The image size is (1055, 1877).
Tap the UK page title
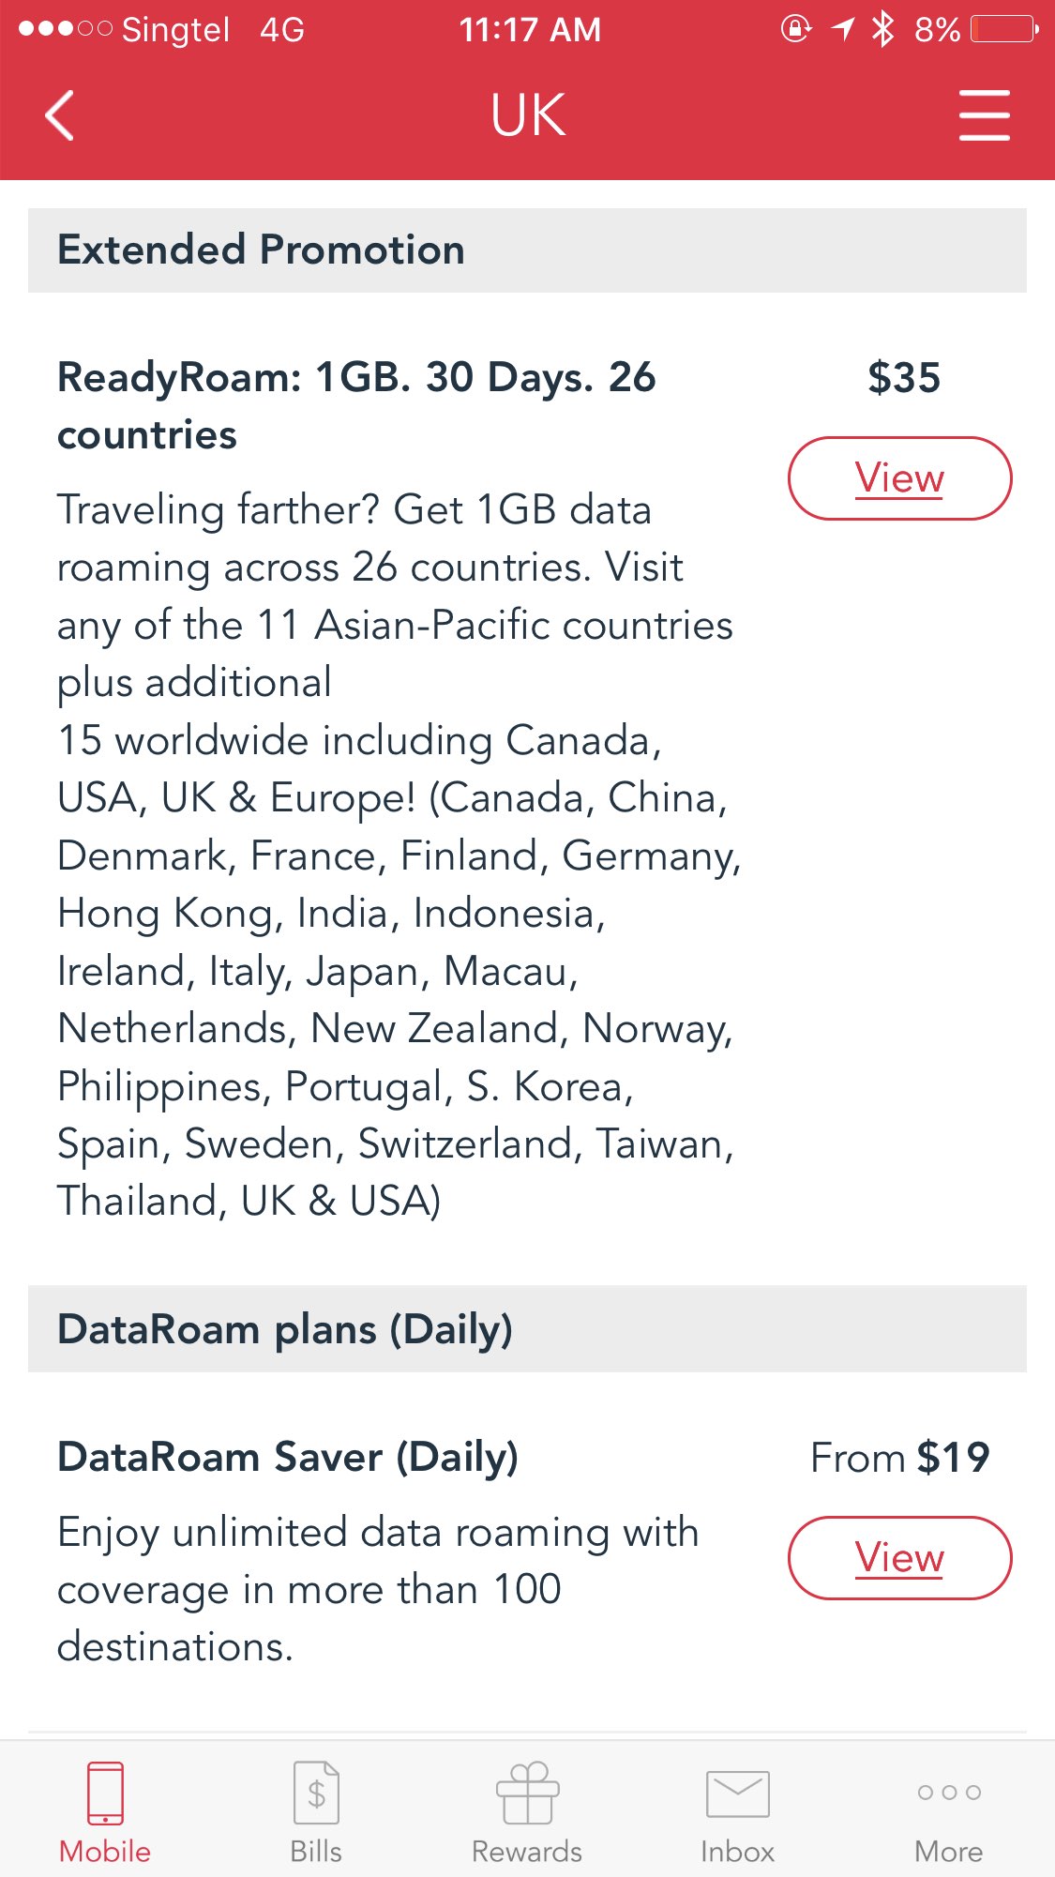[x=528, y=115]
